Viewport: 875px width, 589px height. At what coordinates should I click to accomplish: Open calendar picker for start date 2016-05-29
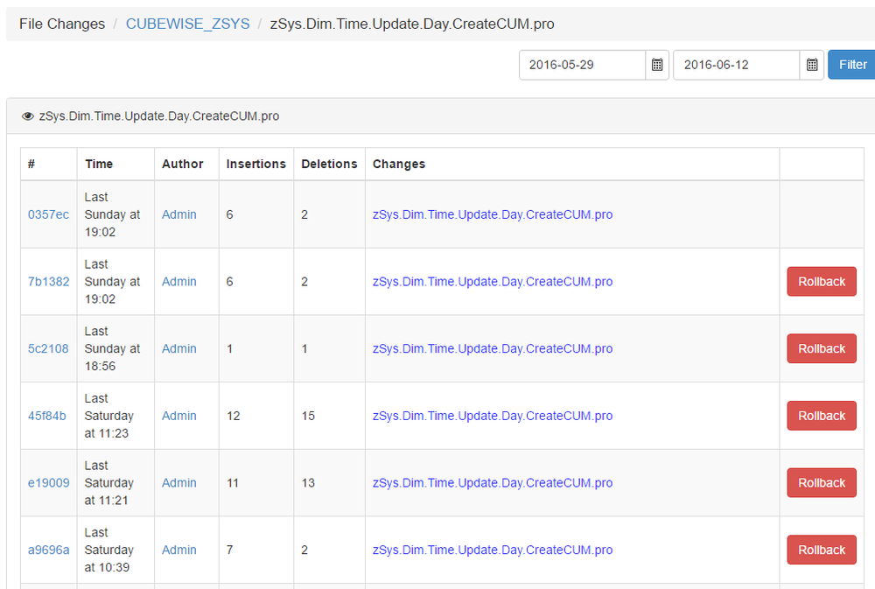(x=657, y=65)
